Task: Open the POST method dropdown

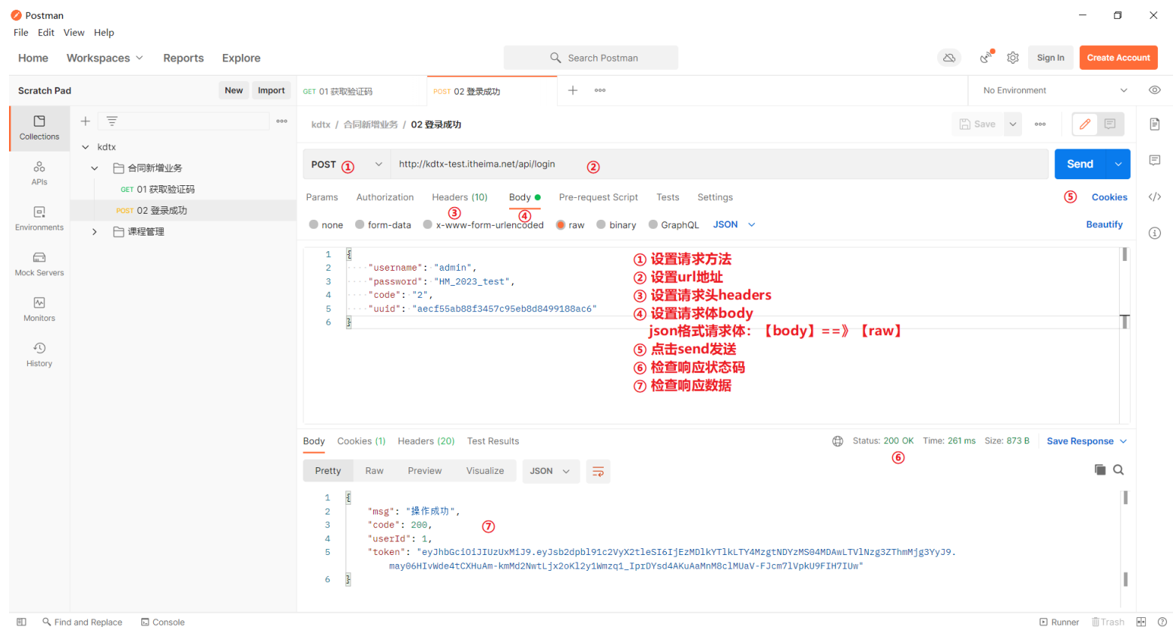Action: coord(347,164)
